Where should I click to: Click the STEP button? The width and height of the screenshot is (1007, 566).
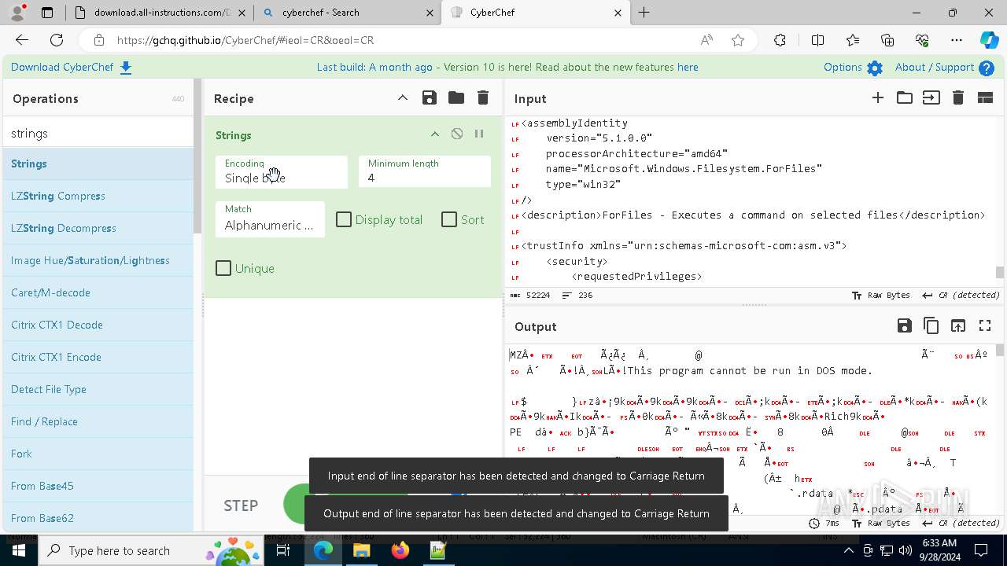[241, 505]
